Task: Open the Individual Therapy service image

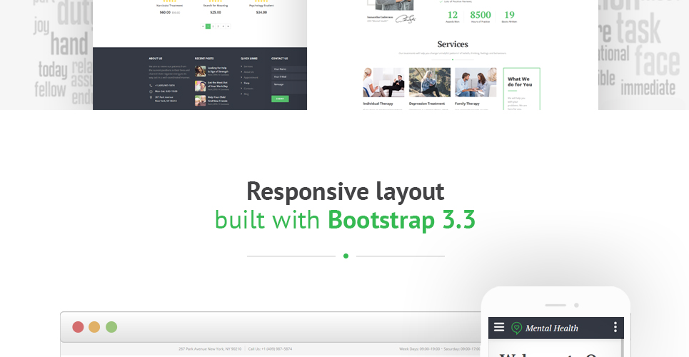Action: click(x=383, y=82)
